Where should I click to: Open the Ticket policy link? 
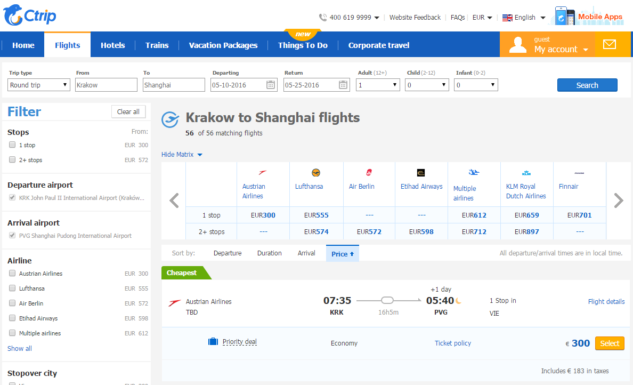coord(452,343)
